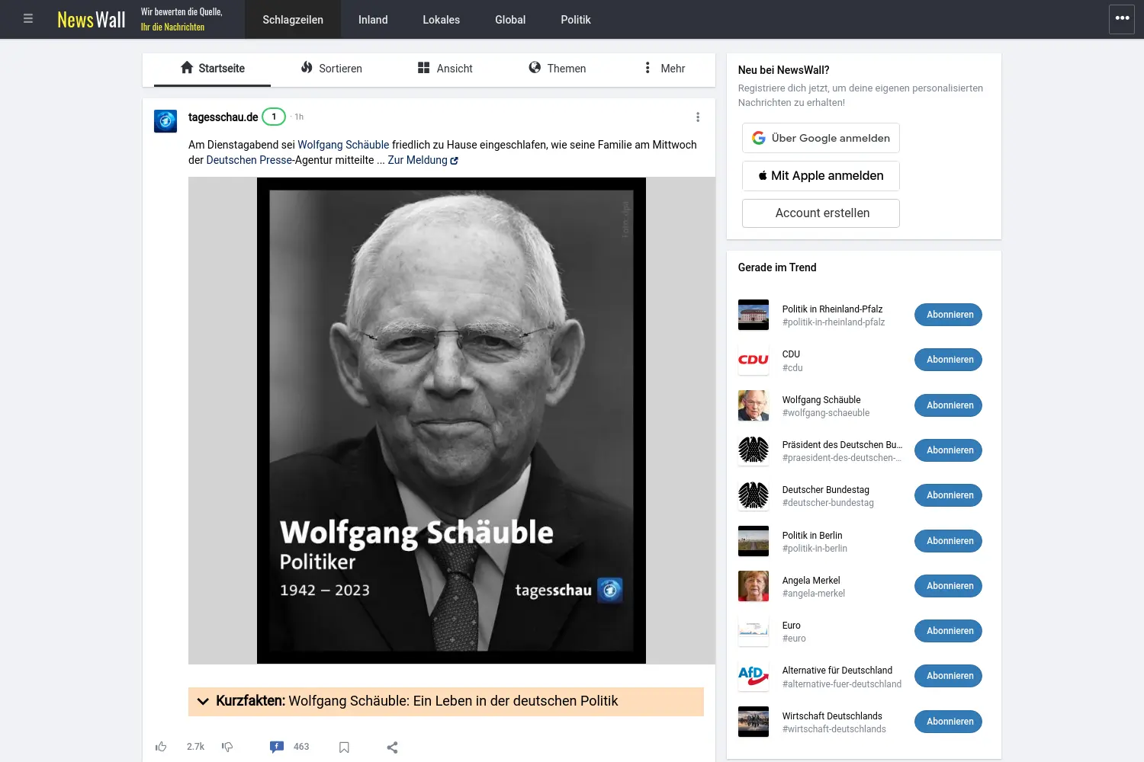
Task: Subscribe to Politik in Rheinland-Pfalz
Action: tap(949, 315)
